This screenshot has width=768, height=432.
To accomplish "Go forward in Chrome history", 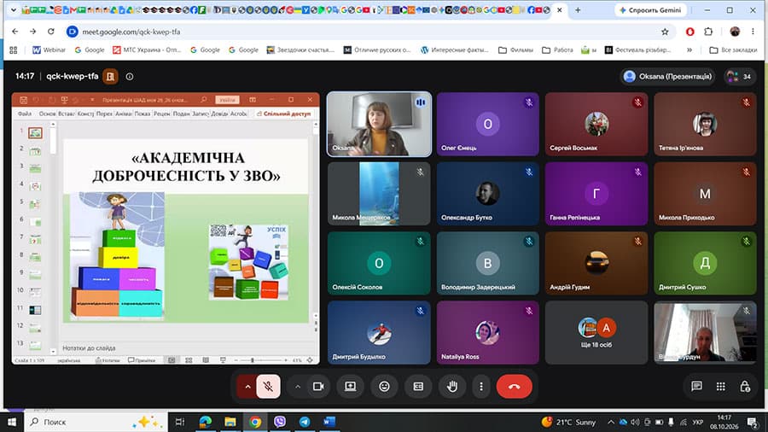I will pos(32,32).
